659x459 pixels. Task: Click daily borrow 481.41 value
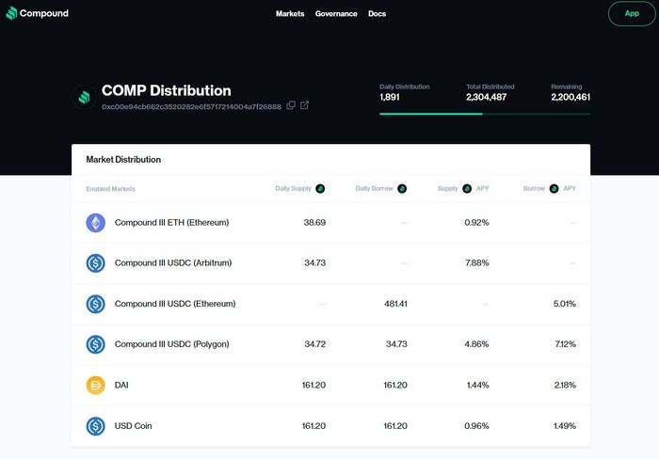click(395, 304)
